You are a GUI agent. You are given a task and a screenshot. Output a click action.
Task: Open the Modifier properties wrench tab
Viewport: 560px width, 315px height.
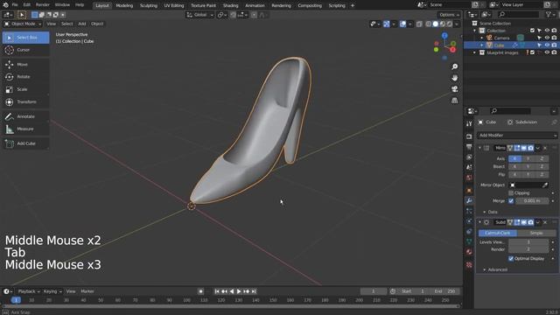(x=469, y=200)
